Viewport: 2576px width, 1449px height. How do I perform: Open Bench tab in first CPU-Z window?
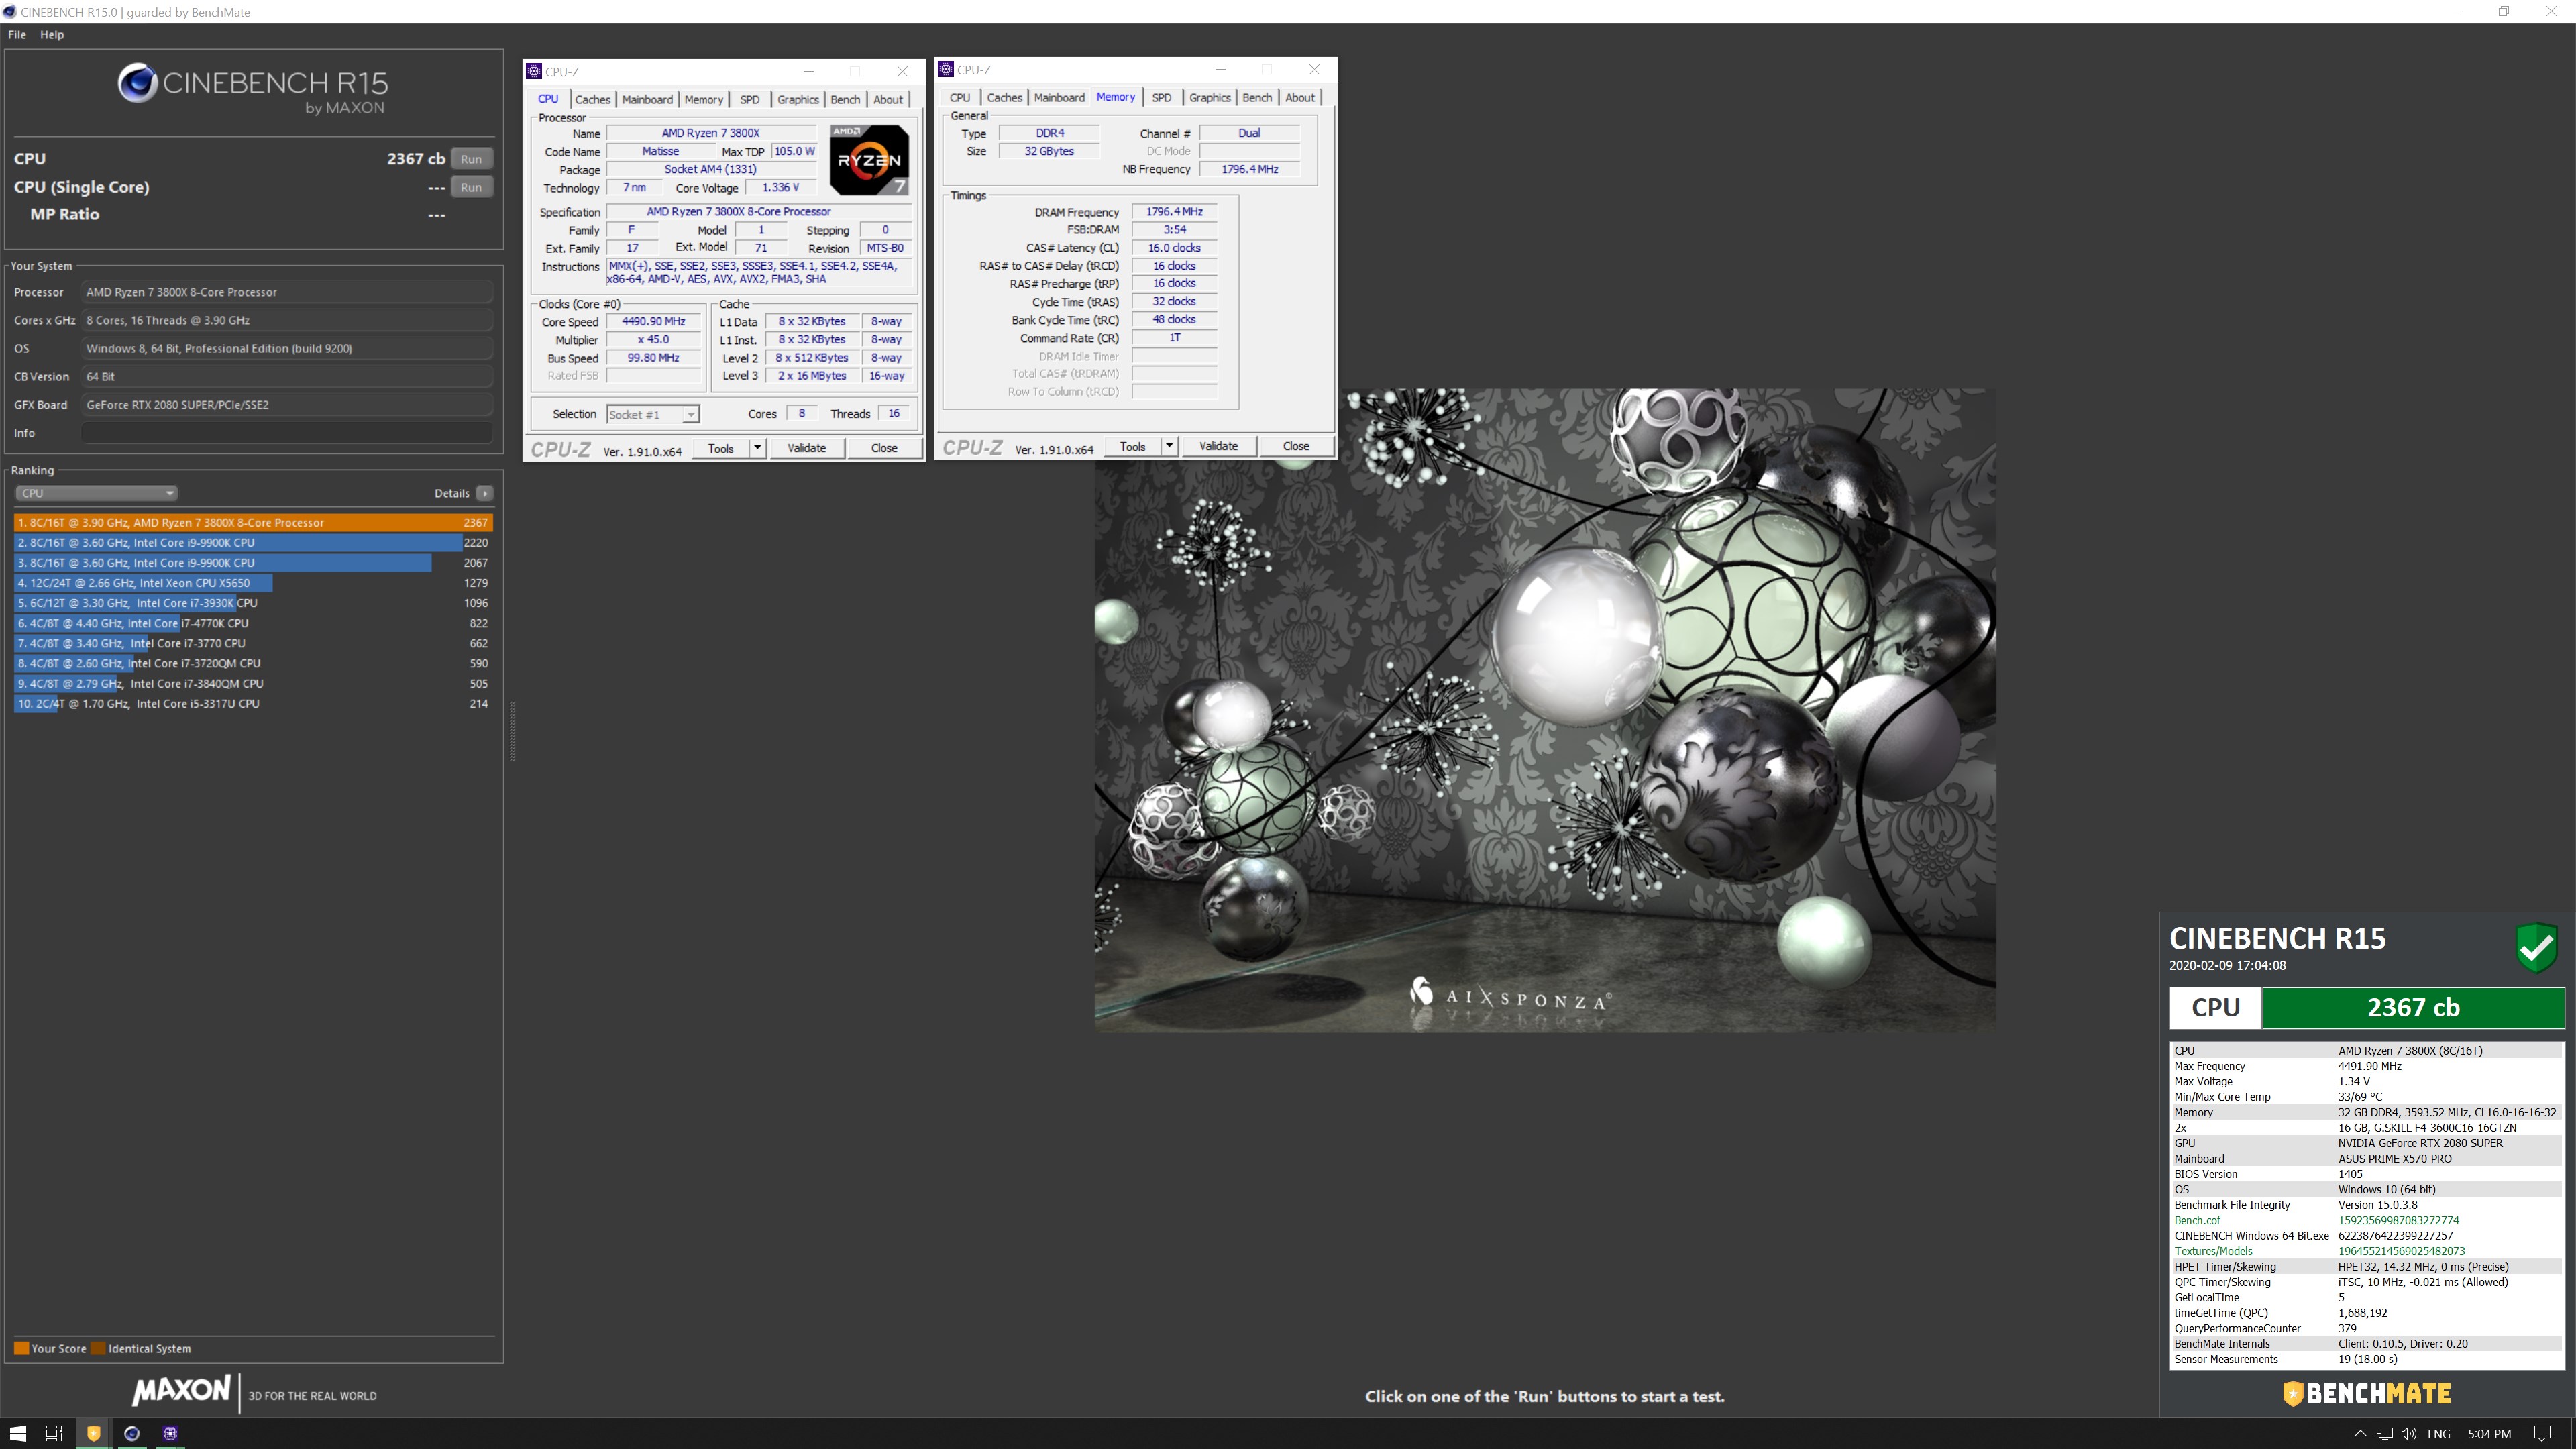pyautogui.click(x=845, y=99)
